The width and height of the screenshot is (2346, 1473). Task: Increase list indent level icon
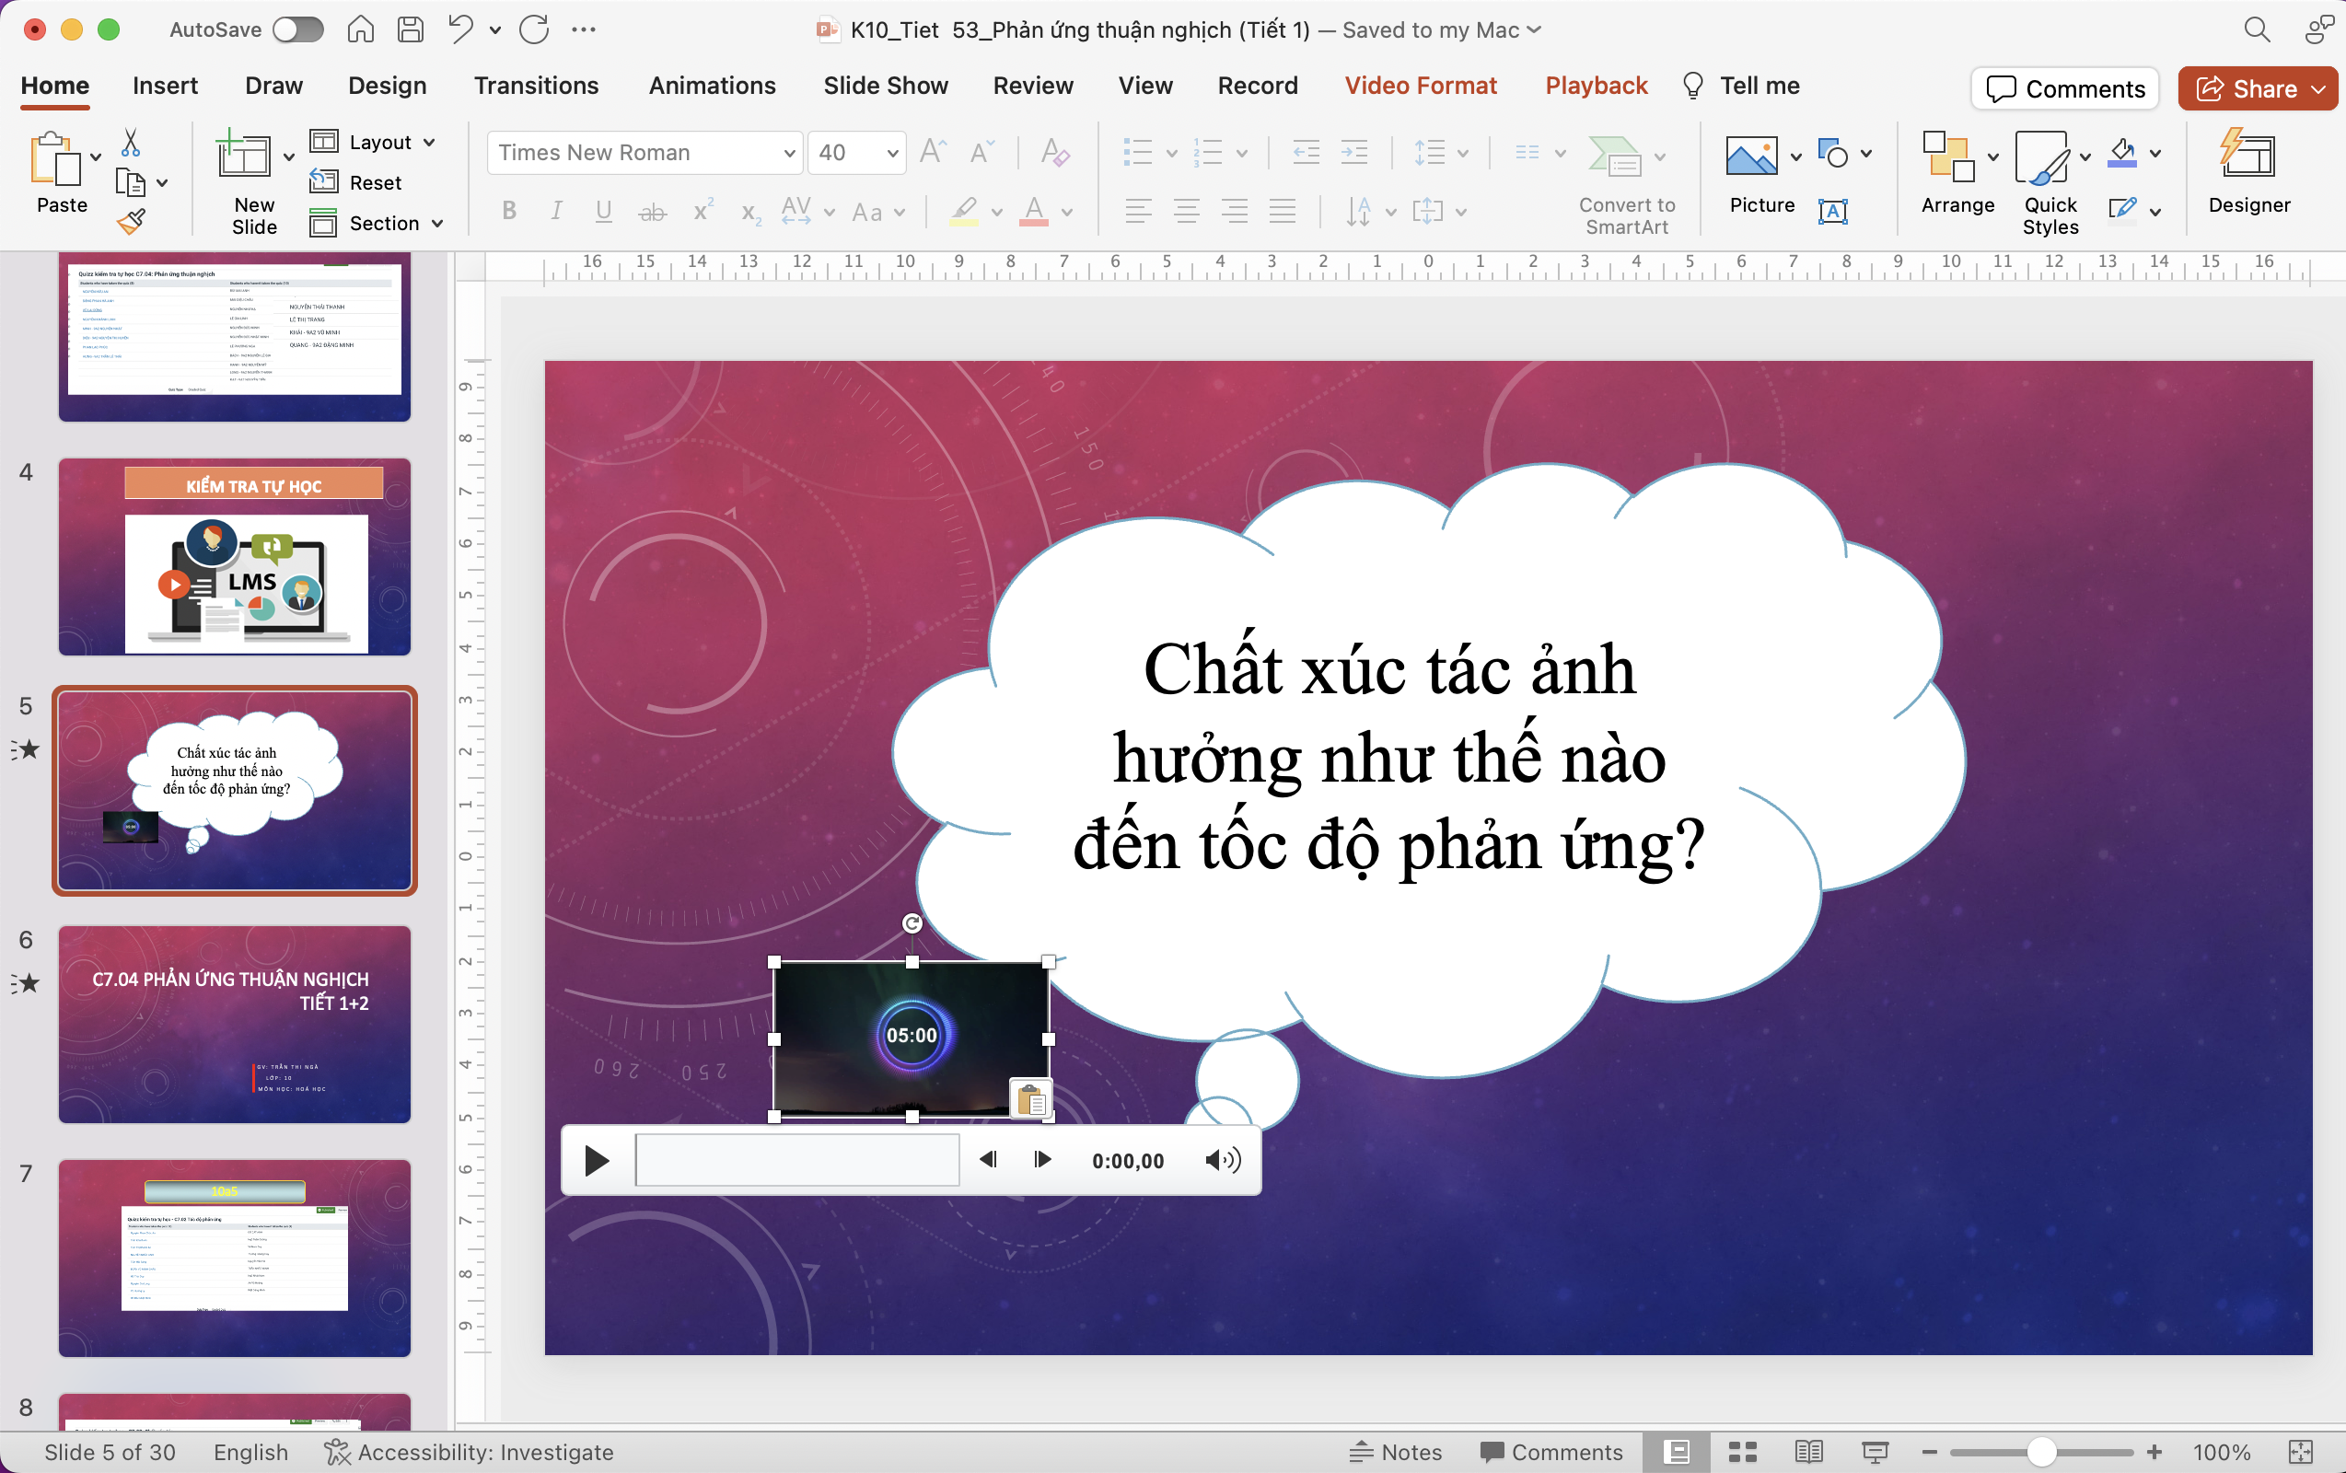[x=1354, y=152]
